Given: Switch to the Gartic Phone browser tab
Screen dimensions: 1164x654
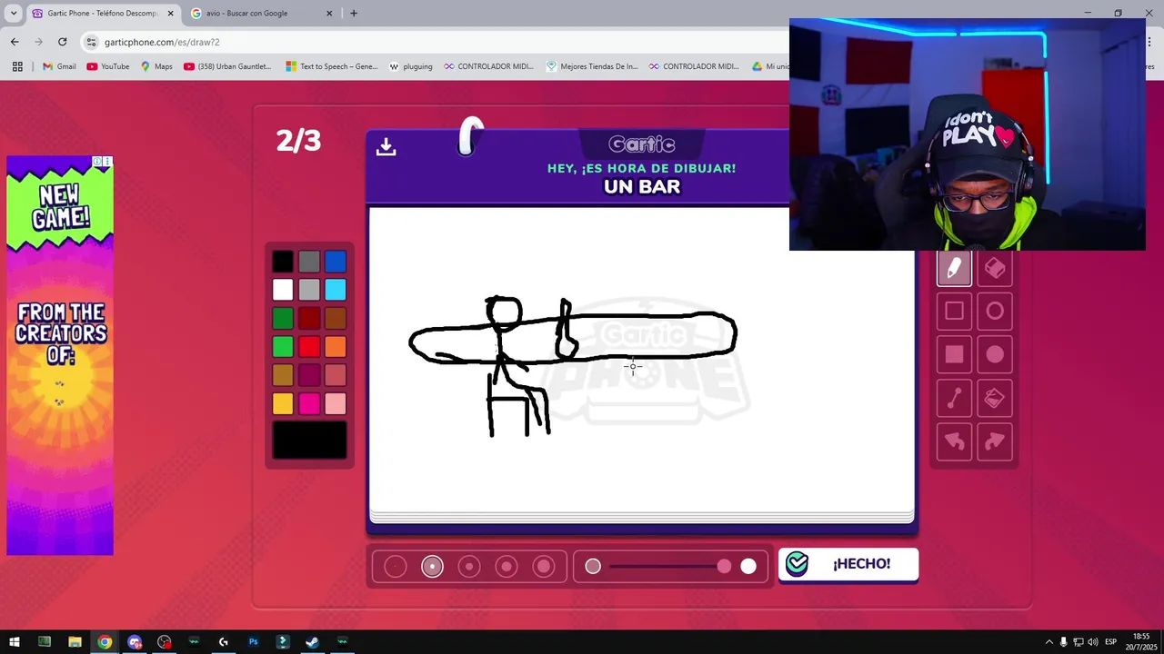Looking at the screenshot, I should pyautogui.click(x=103, y=14).
